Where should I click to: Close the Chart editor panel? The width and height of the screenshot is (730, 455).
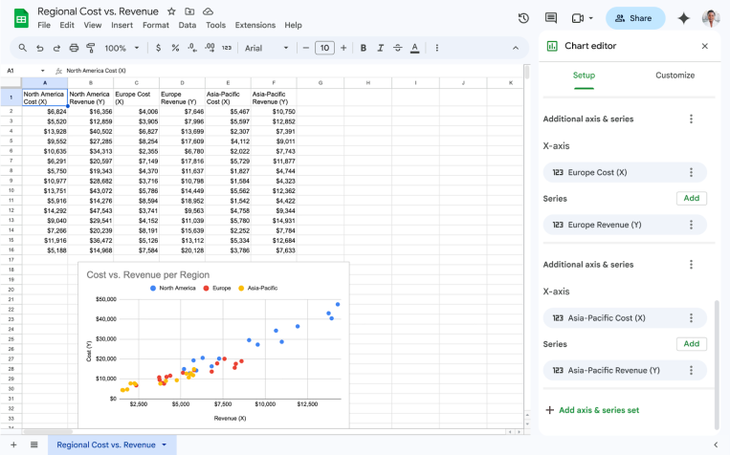pyautogui.click(x=705, y=46)
